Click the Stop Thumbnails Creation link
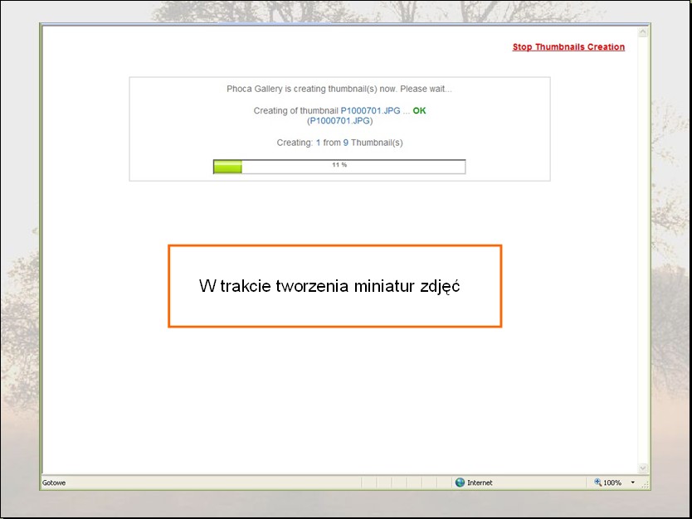This screenshot has height=519, width=692. [568, 47]
